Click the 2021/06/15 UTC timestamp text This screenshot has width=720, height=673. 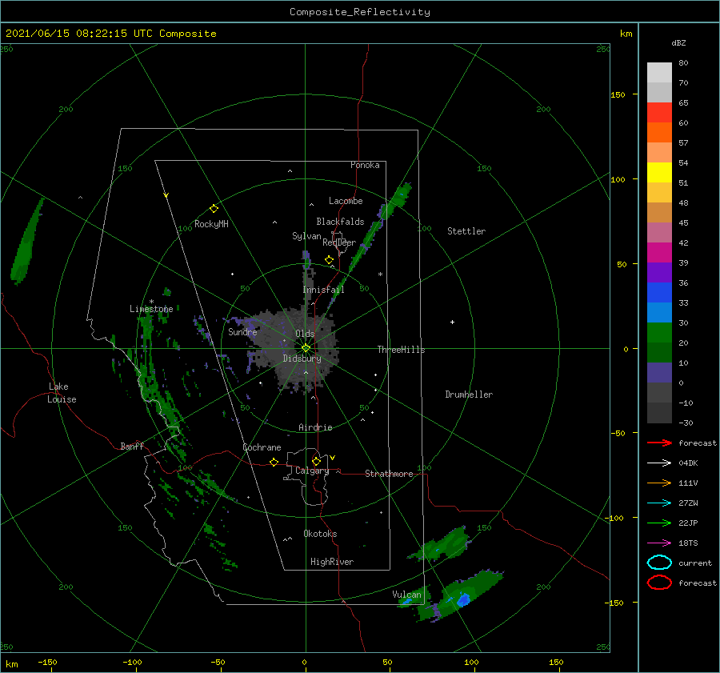110,34
